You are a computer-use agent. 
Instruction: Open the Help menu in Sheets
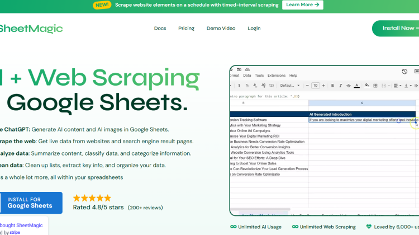pyautogui.click(x=293, y=76)
